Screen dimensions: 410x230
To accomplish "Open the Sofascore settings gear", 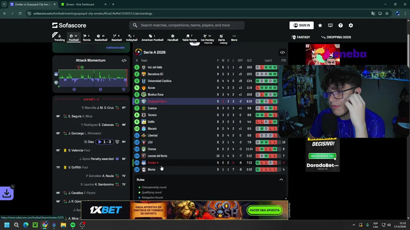I will pyautogui.click(x=351, y=25).
